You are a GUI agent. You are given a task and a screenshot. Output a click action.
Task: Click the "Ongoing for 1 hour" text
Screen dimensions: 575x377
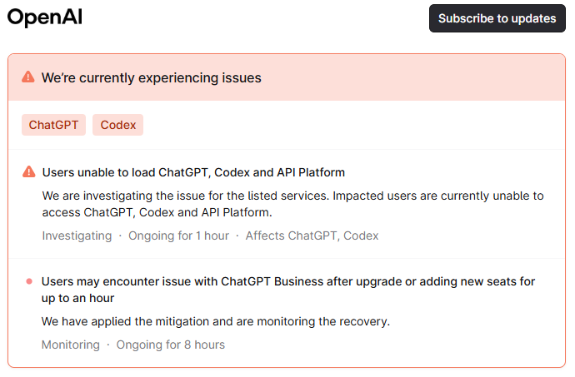[178, 236]
